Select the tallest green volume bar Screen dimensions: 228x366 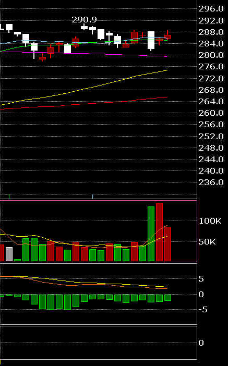pyautogui.click(x=151, y=234)
